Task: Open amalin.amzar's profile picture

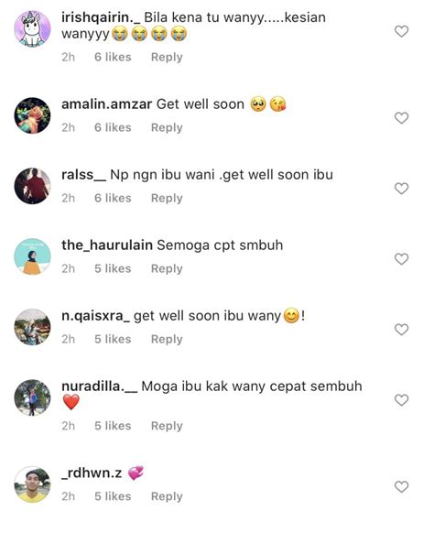Action: click(32, 115)
